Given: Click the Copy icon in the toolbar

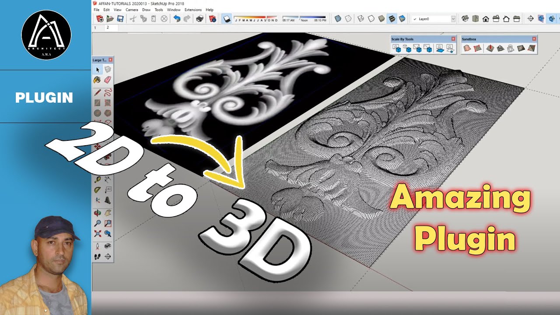Looking at the screenshot, I should 143,19.
